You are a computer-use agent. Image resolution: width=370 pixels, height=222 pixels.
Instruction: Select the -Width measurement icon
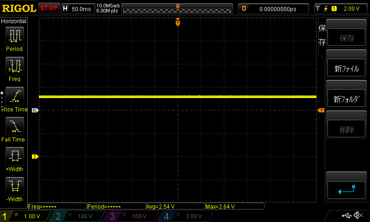pos(15,186)
